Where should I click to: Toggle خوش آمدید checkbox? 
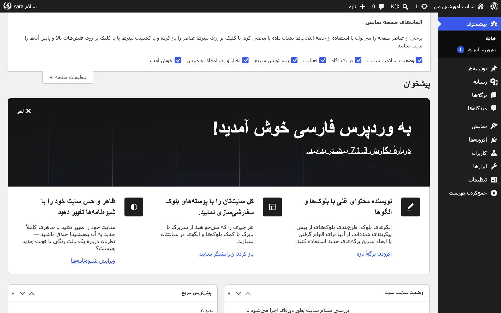pyautogui.click(x=178, y=61)
